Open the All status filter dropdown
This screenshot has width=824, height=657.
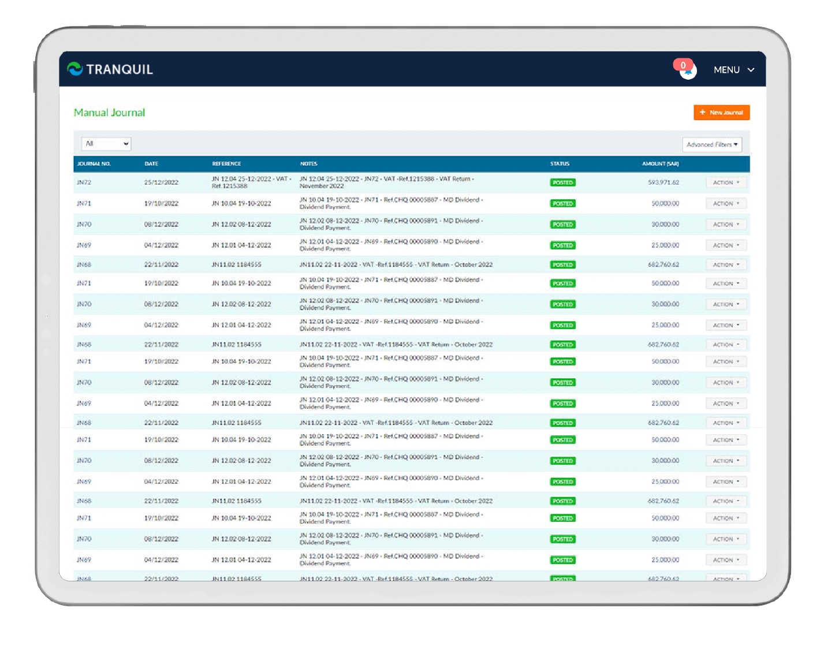(106, 144)
